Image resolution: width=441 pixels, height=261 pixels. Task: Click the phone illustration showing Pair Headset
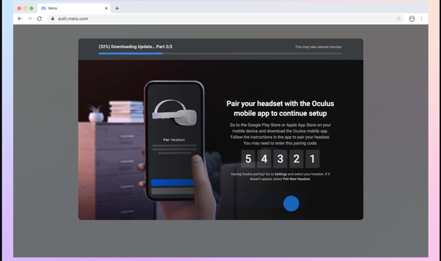[174, 141]
